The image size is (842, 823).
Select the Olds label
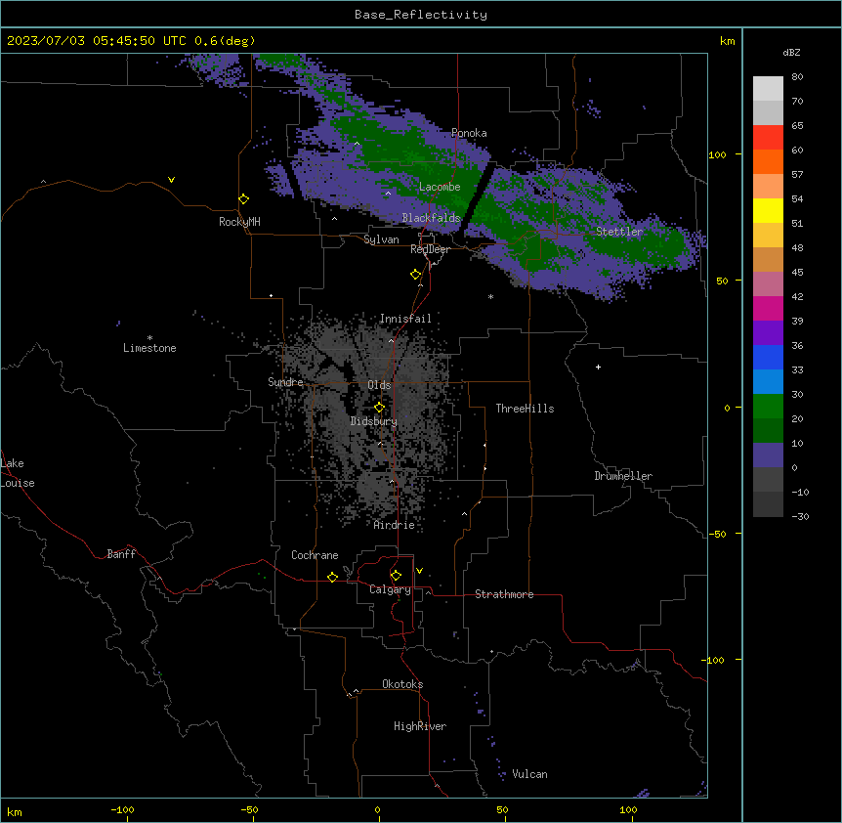(x=379, y=385)
